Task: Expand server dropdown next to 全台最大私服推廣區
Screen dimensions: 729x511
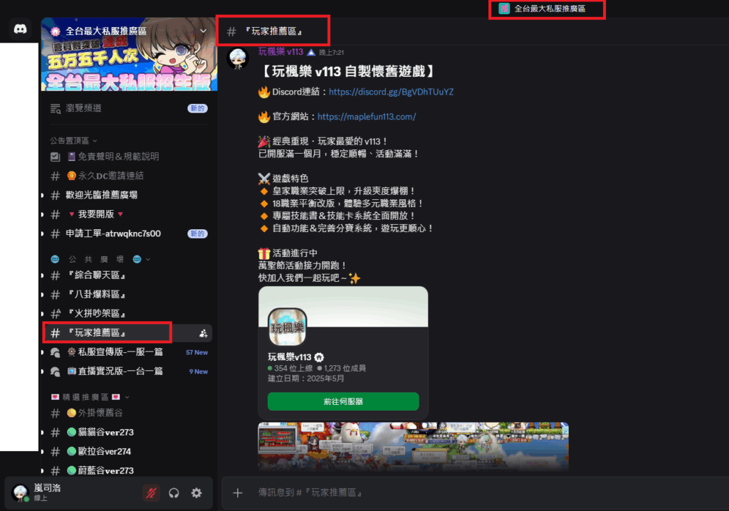Action: [203, 31]
